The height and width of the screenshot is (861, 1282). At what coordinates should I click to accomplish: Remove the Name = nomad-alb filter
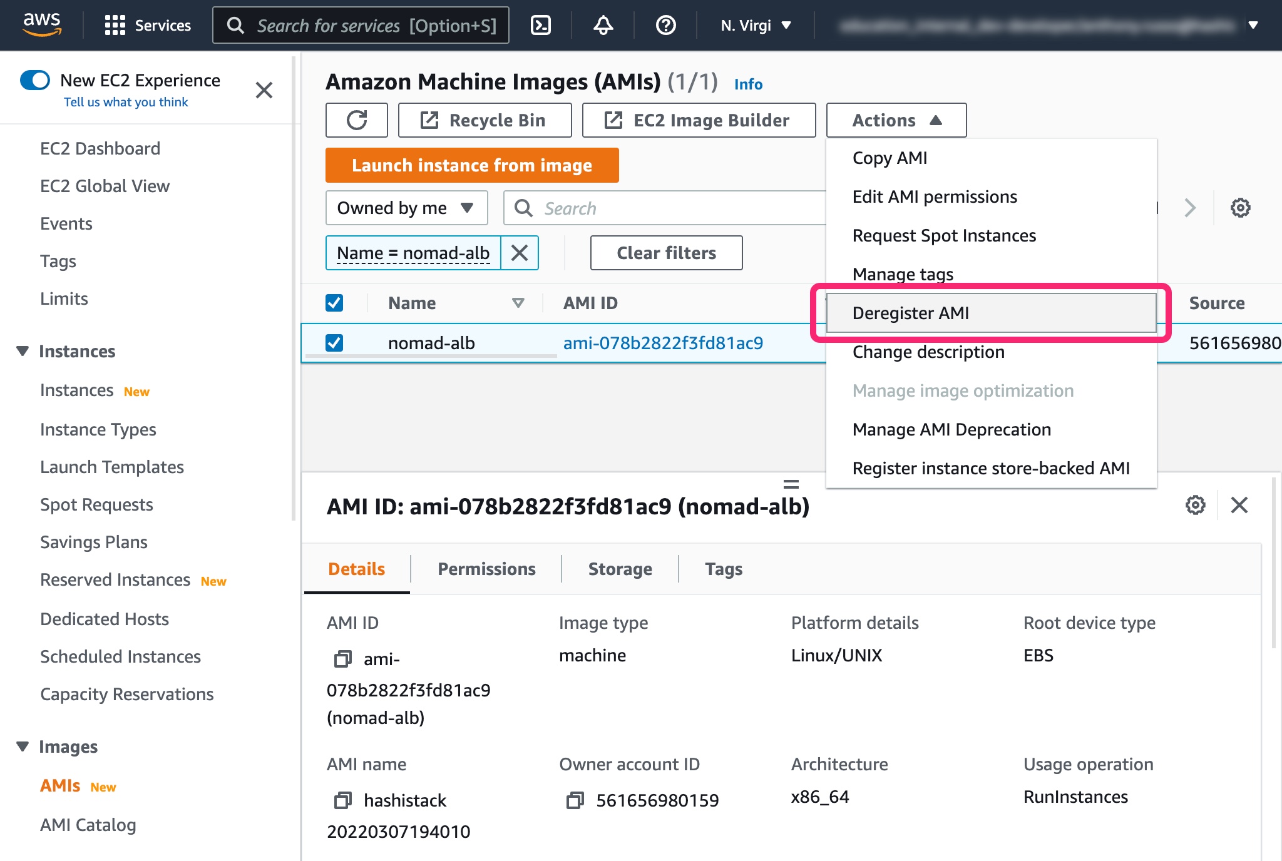point(520,253)
